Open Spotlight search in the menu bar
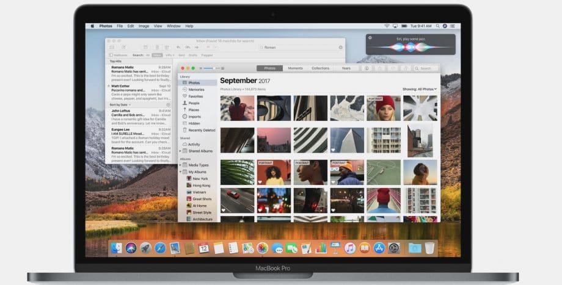This screenshot has width=562, height=285. point(437,26)
